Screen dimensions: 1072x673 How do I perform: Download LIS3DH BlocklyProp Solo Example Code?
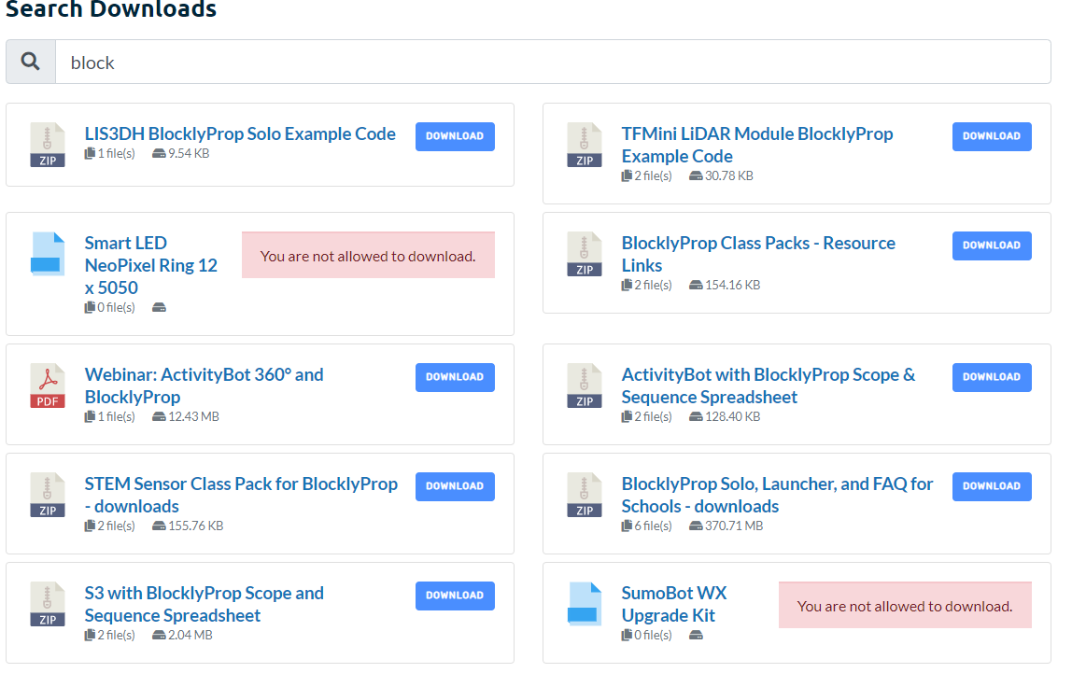[x=455, y=136]
